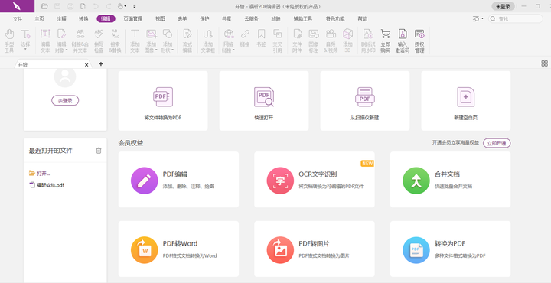Click the trash icon beside 最近打开的文件
This screenshot has height=283, width=551.
[x=99, y=151]
